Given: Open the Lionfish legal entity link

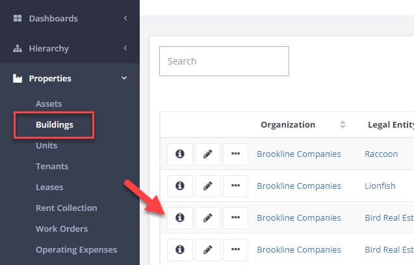Looking at the screenshot, I should pos(380,186).
